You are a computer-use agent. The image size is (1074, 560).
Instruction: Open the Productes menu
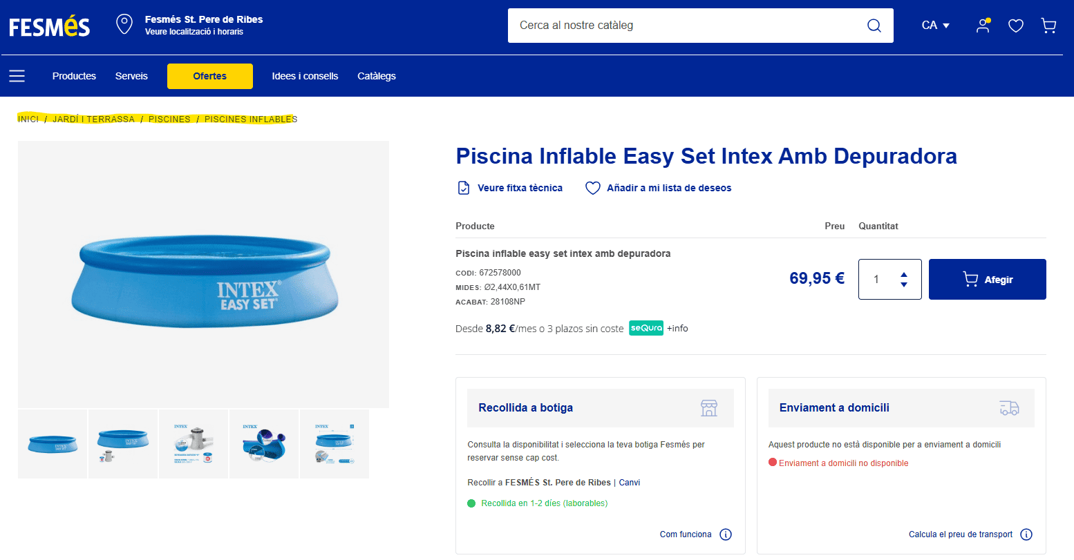pos(74,76)
